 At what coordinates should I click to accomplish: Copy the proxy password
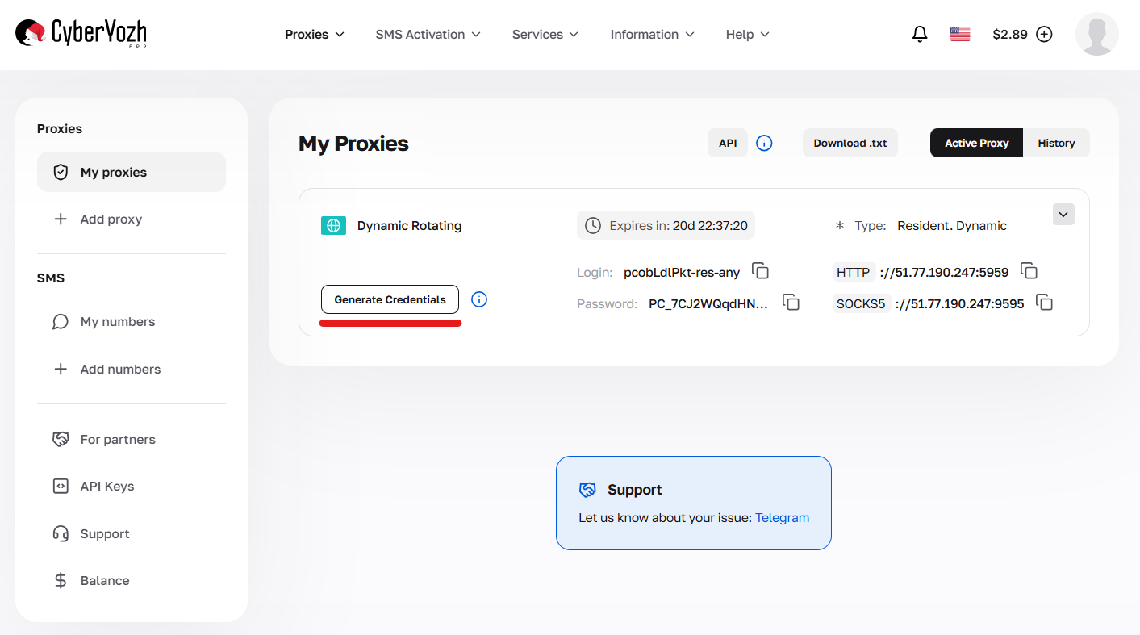pyautogui.click(x=791, y=303)
